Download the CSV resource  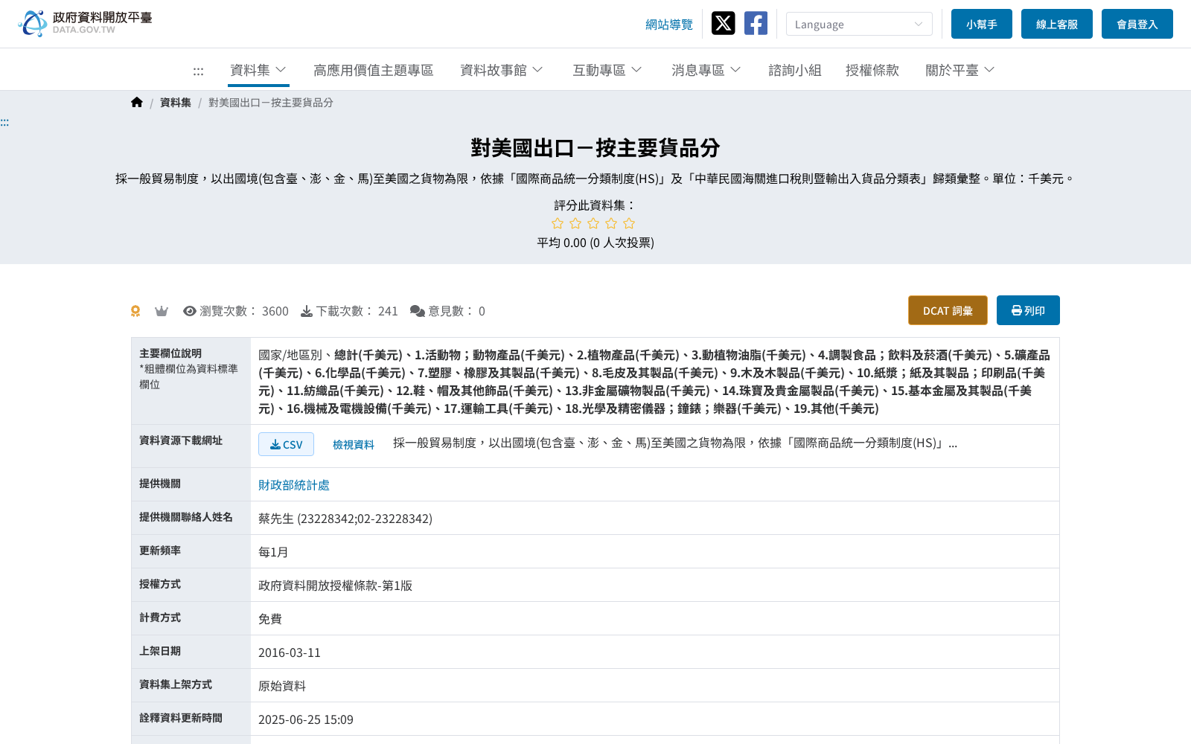click(x=286, y=444)
